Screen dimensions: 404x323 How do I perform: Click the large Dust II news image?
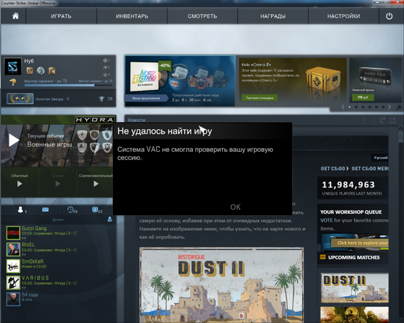(222, 285)
